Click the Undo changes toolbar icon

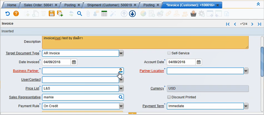coord(8,14)
